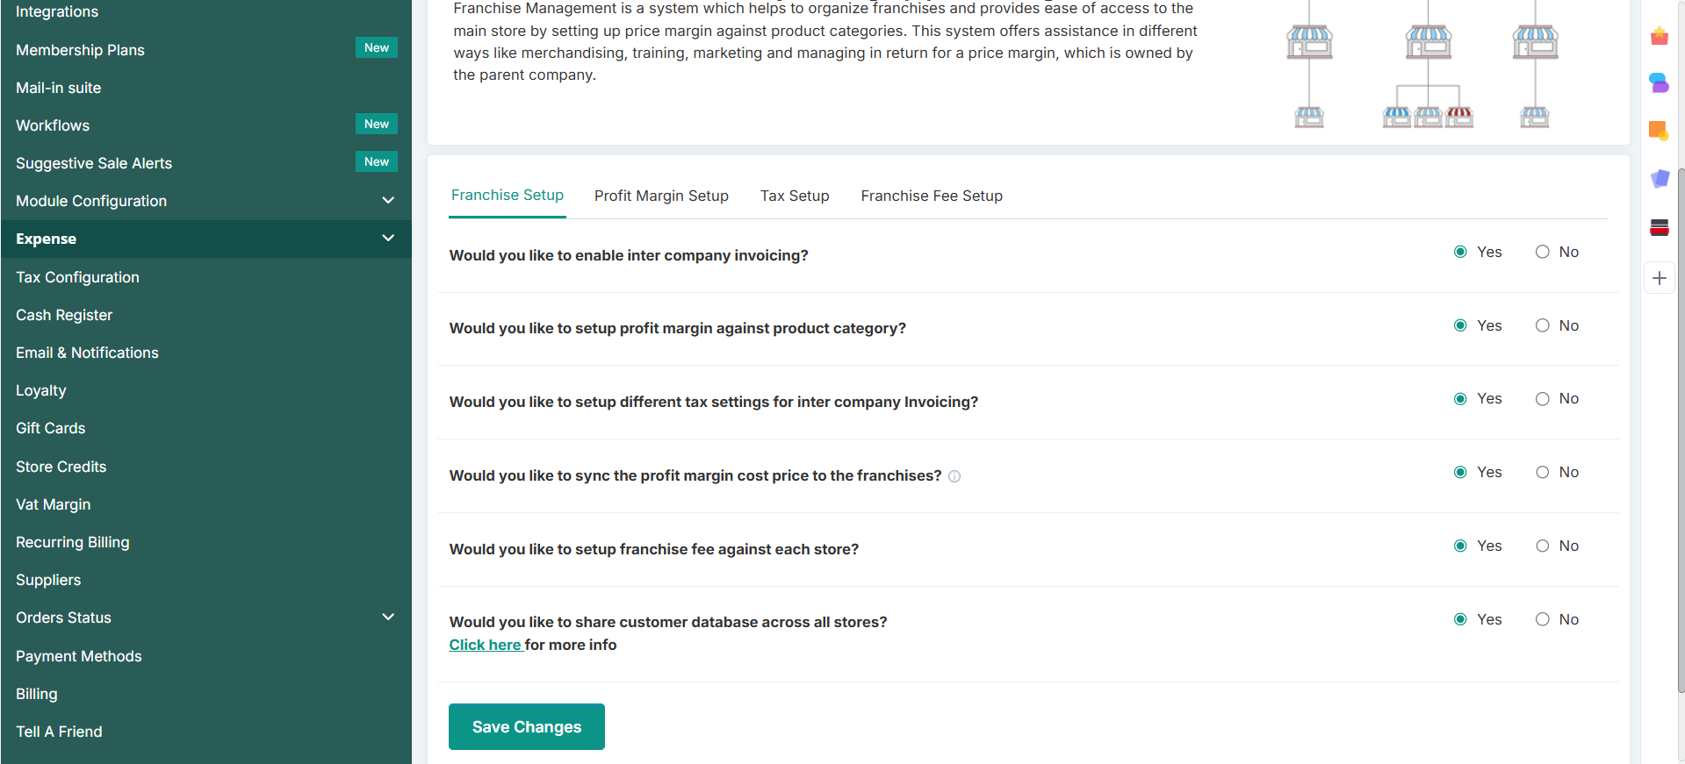The height and width of the screenshot is (764, 1685).
Task: Choose Yes for share customer database across stores
Action: [x=1460, y=619]
